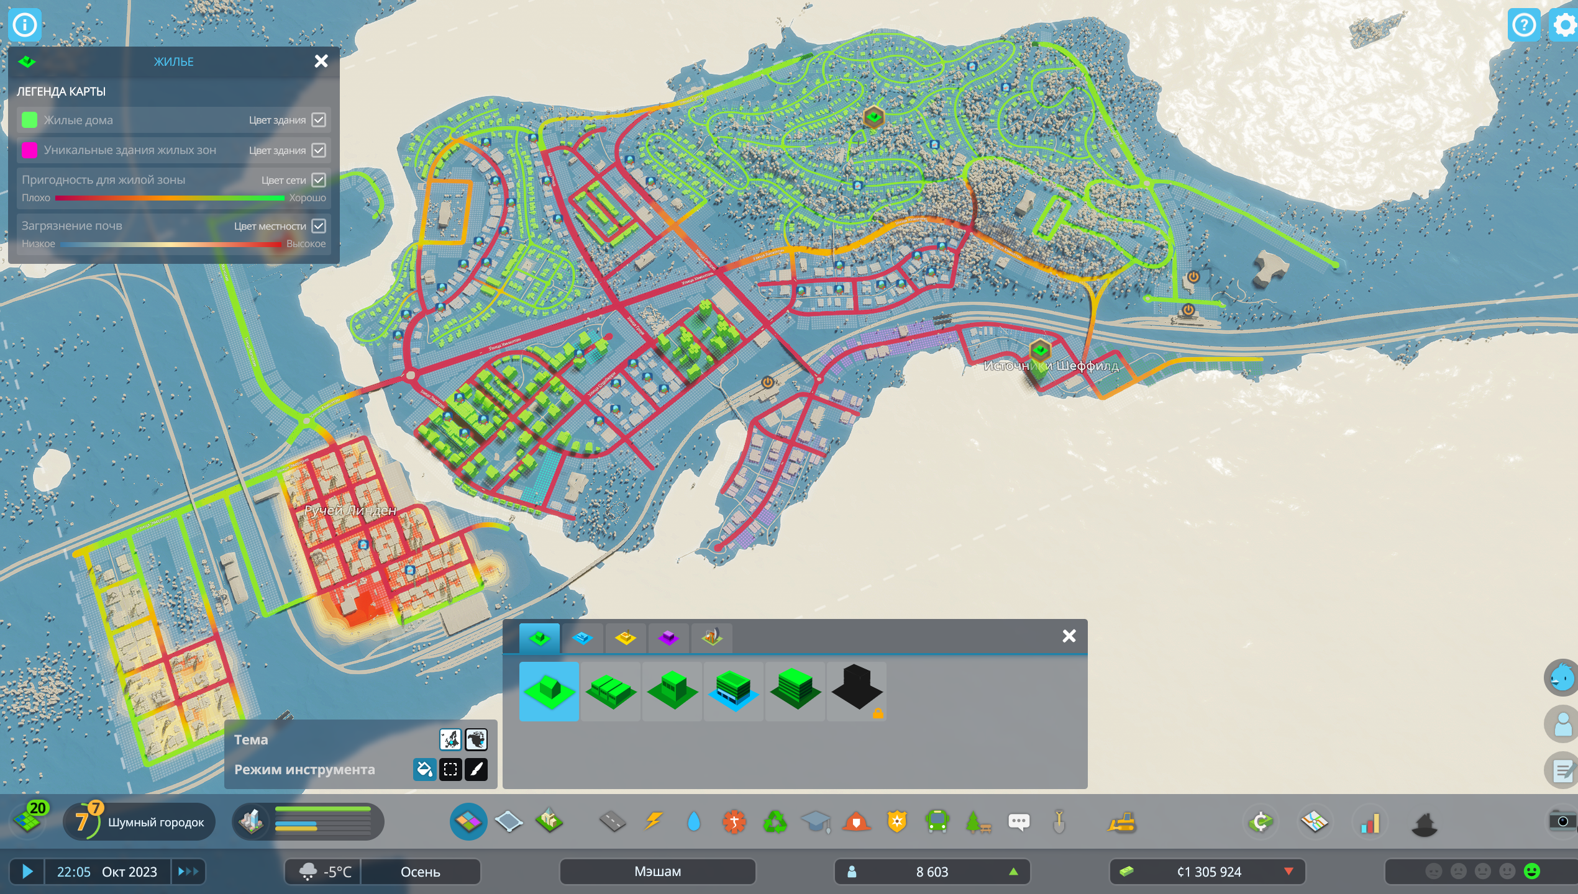Open photo mode camera icon
This screenshot has width=1578, height=894.
1562,821
